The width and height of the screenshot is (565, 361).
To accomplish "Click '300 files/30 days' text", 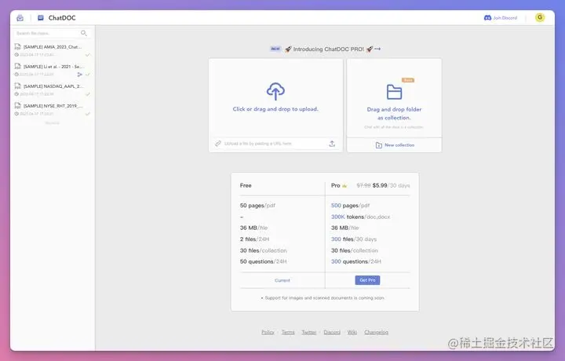I will [353, 239].
